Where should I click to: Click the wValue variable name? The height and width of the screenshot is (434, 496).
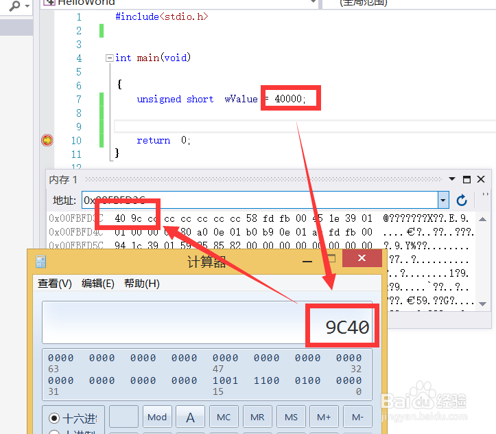[x=241, y=99]
